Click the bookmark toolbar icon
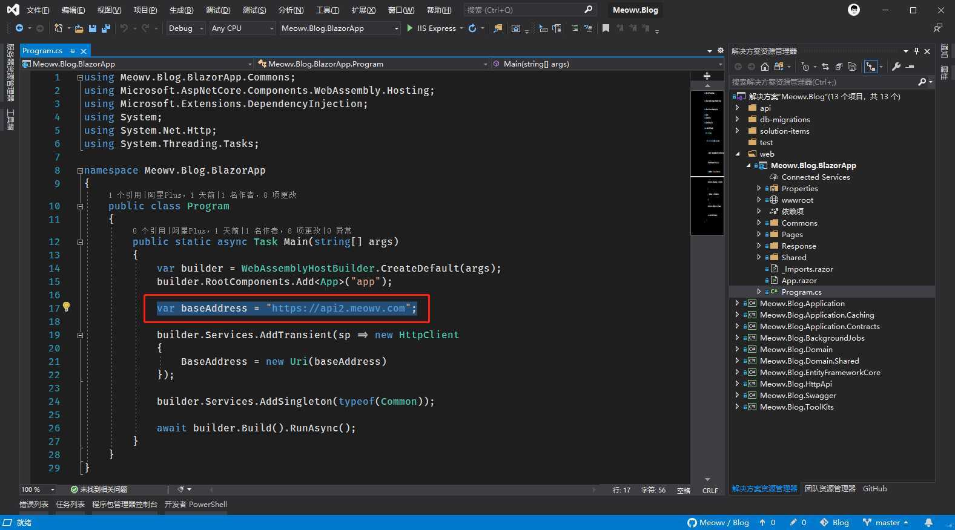 pyautogui.click(x=606, y=28)
